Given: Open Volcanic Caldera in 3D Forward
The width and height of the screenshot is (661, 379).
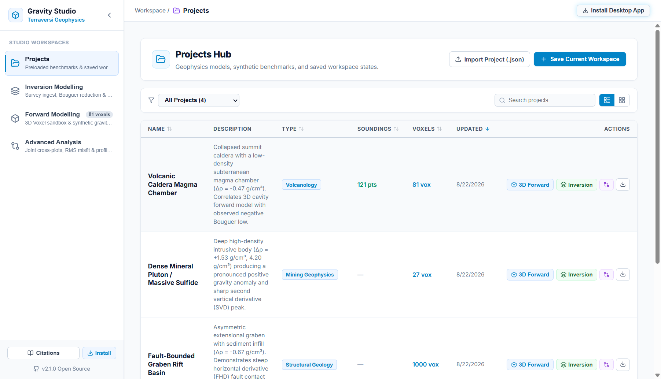Looking at the screenshot, I should click(530, 185).
